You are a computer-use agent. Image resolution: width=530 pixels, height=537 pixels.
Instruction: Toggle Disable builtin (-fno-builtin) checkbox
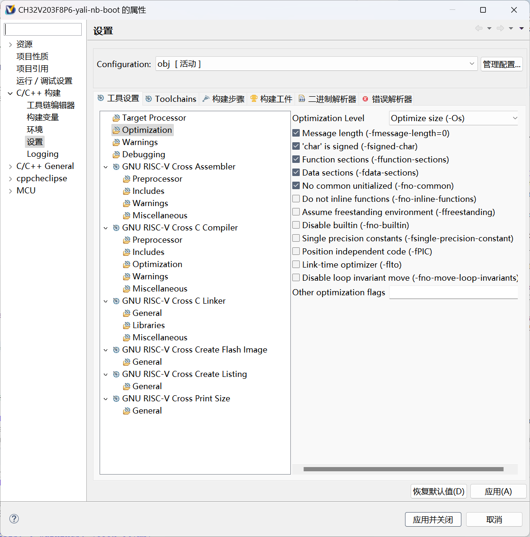click(296, 225)
